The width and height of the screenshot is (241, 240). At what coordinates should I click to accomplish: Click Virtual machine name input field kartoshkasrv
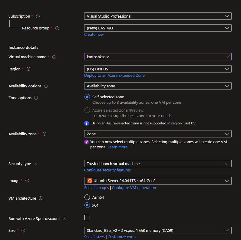(158, 57)
